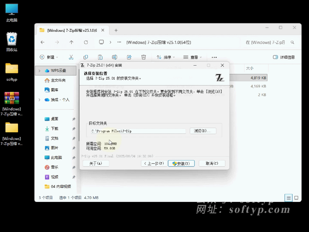Unpin 桌面 using its pin icon
The height and width of the screenshot is (232, 309).
[x=74, y=119]
